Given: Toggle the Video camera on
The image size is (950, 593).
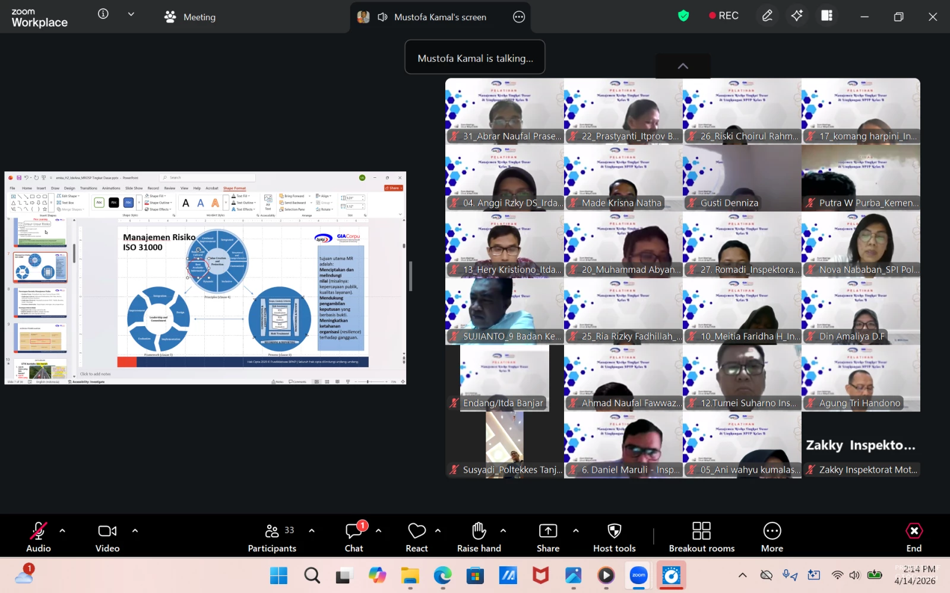Looking at the screenshot, I should (107, 537).
